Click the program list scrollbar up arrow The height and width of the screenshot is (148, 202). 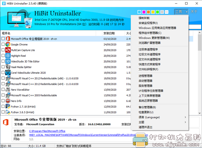coord(199,32)
